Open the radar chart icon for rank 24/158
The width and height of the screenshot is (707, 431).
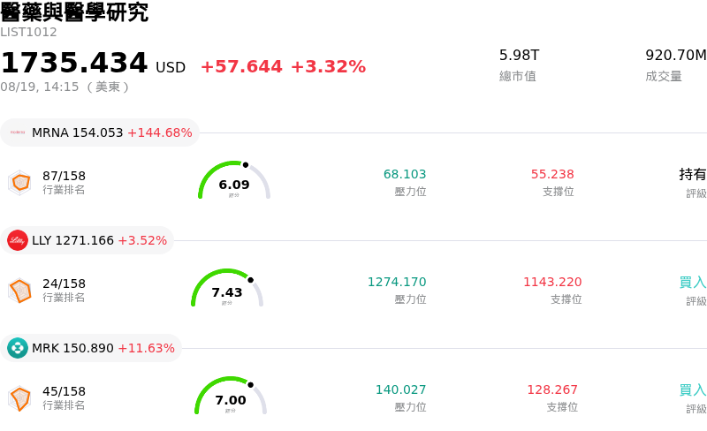(19, 291)
